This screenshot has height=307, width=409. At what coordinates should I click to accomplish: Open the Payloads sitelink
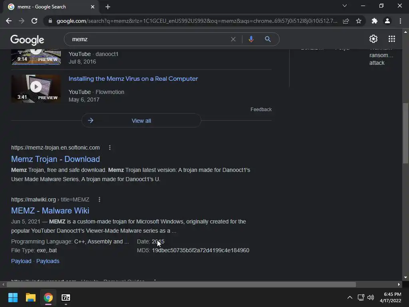(x=48, y=261)
